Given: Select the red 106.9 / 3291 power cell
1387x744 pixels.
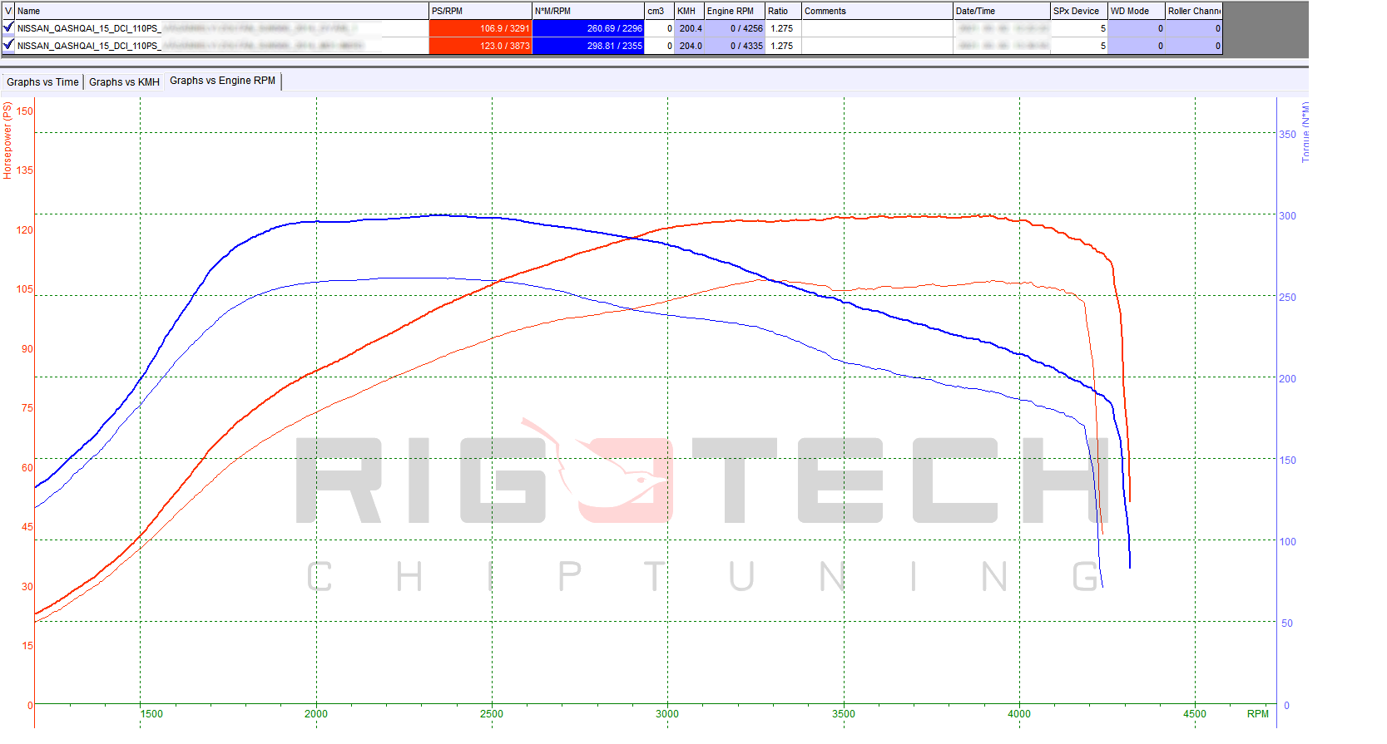Looking at the screenshot, I should (x=480, y=28).
